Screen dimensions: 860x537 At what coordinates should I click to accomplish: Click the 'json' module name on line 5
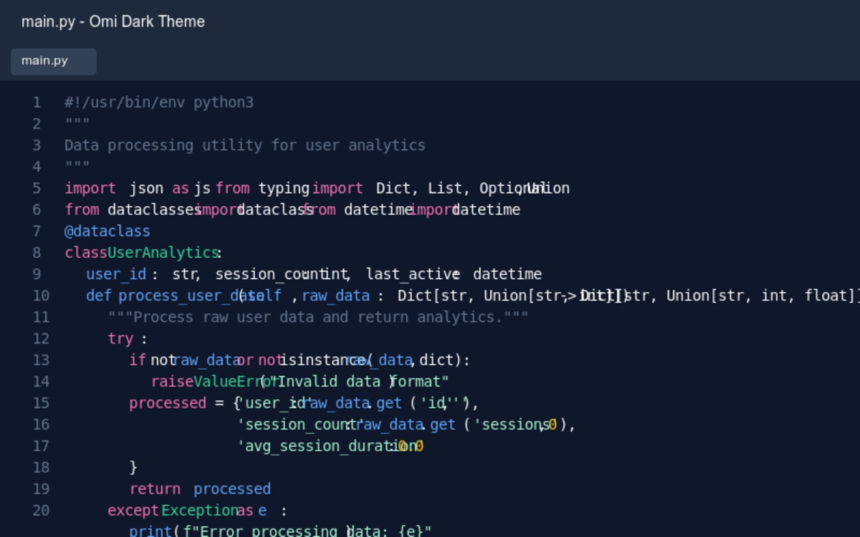tap(146, 188)
